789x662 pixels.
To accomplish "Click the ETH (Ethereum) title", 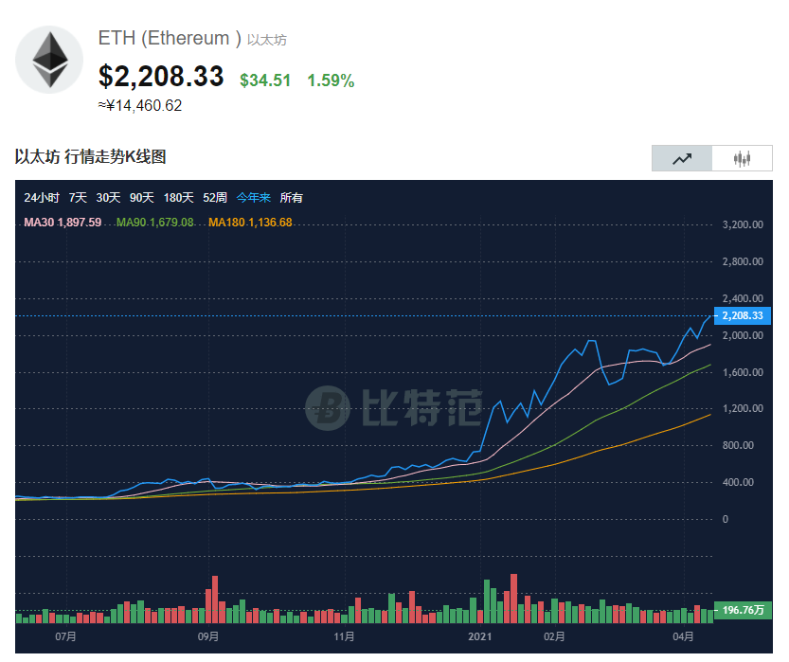I will pyautogui.click(x=170, y=38).
